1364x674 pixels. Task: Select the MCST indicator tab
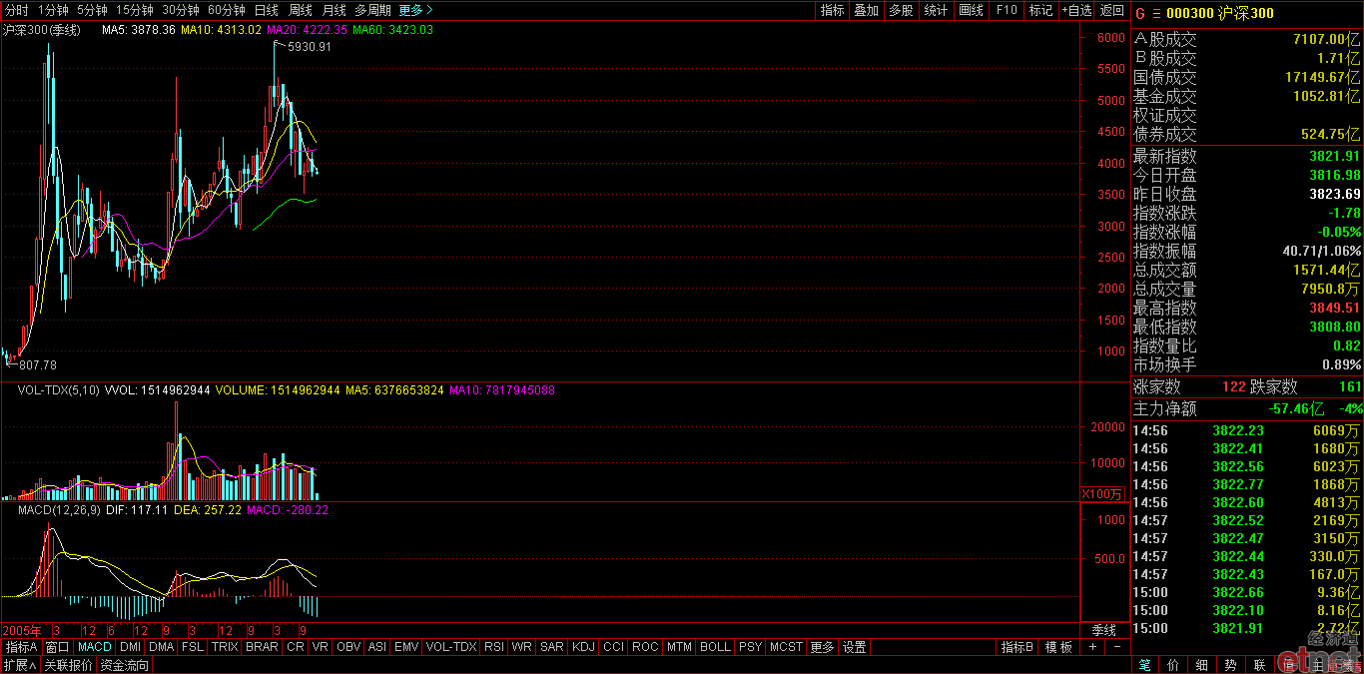[x=786, y=647]
